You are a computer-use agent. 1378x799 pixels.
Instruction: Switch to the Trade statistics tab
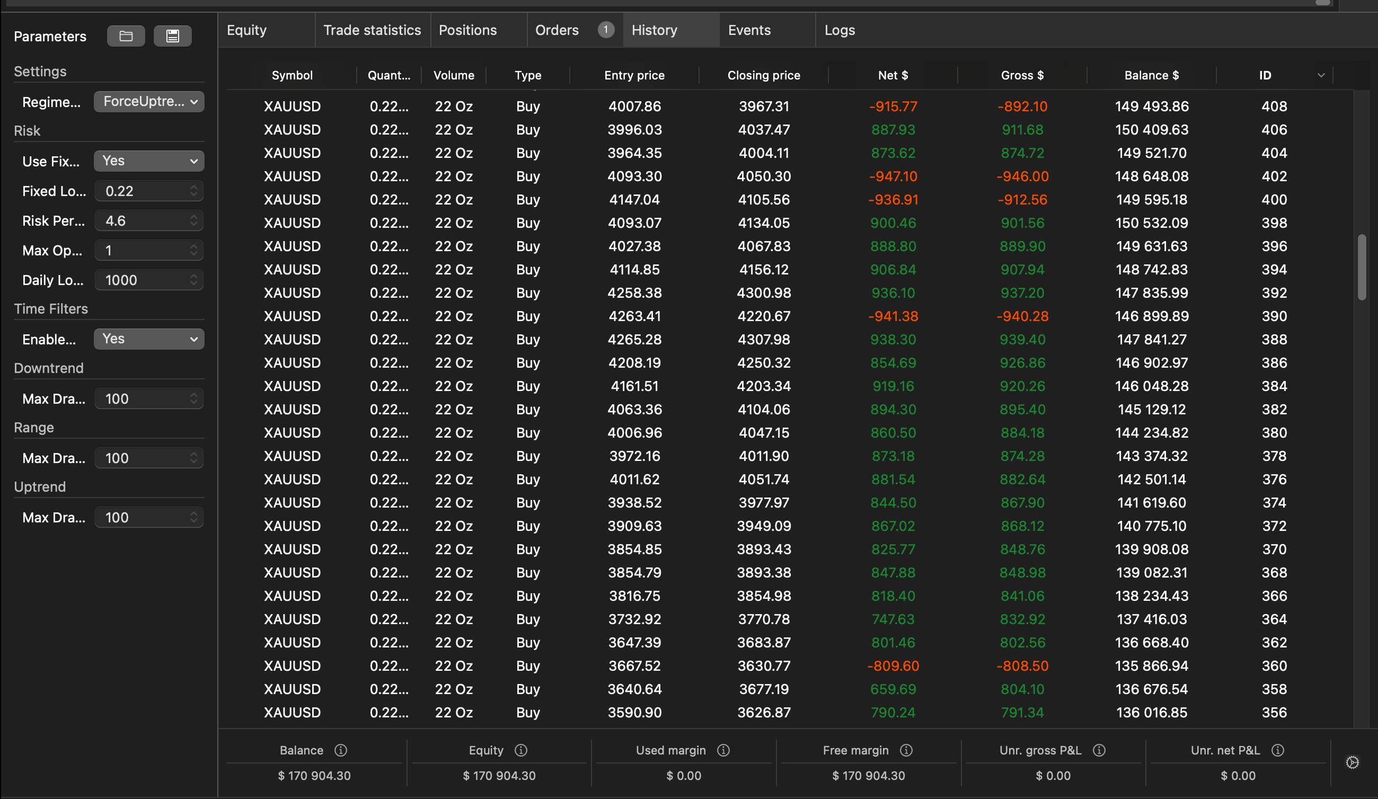pos(372,30)
